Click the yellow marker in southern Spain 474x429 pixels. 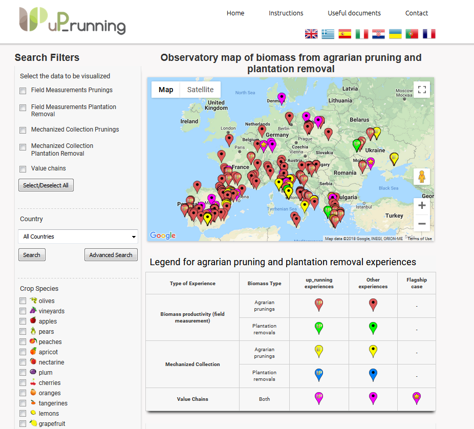coord(207,219)
